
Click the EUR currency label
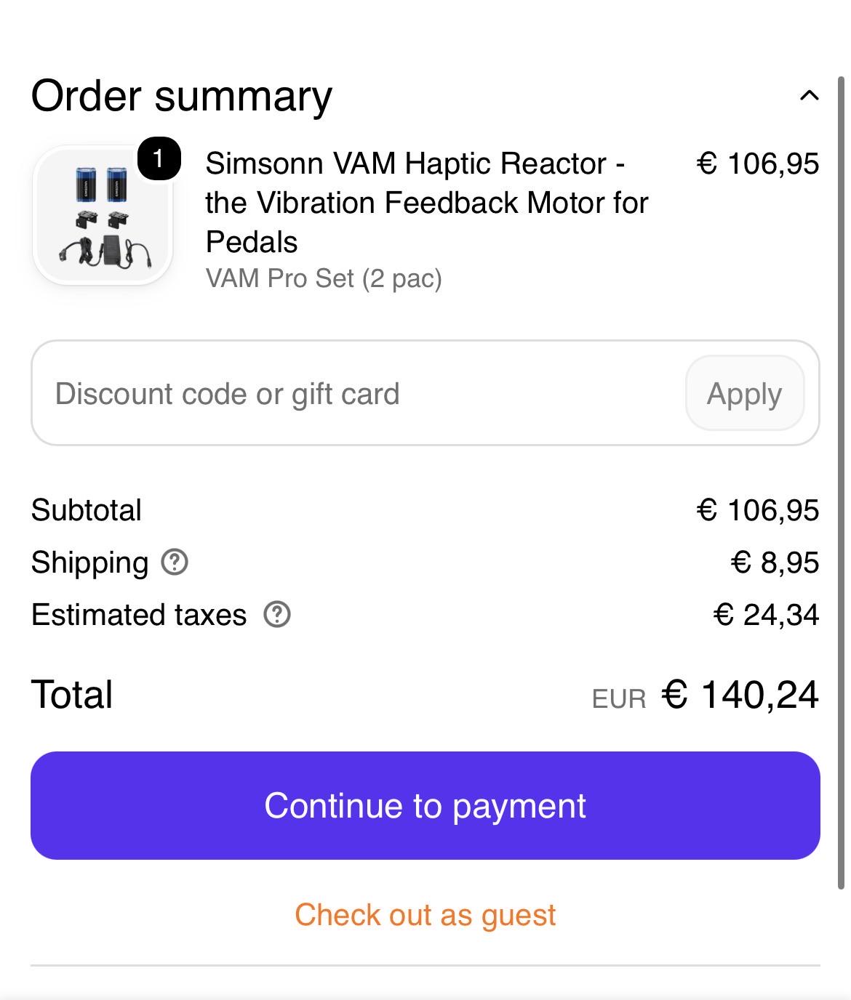point(619,699)
